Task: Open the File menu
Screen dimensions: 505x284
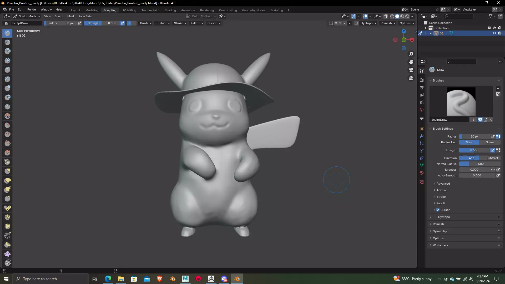Action: pos(12,9)
